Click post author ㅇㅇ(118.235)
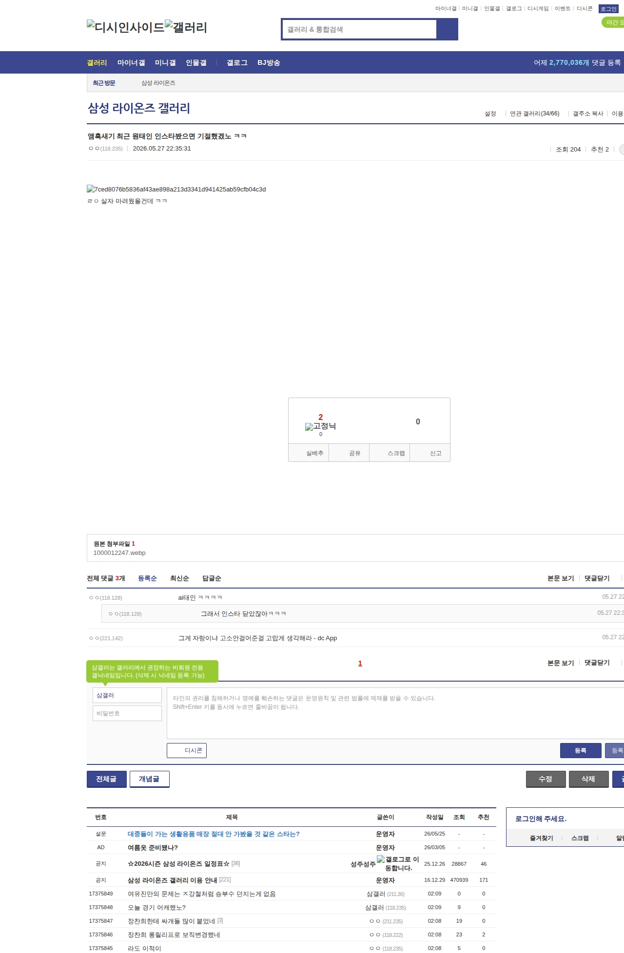Image resolution: width=624 pixels, height=953 pixels. (x=106, y=149)
